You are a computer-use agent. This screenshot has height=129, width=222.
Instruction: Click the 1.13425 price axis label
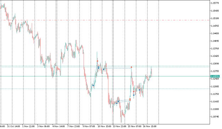click(215, 56)
